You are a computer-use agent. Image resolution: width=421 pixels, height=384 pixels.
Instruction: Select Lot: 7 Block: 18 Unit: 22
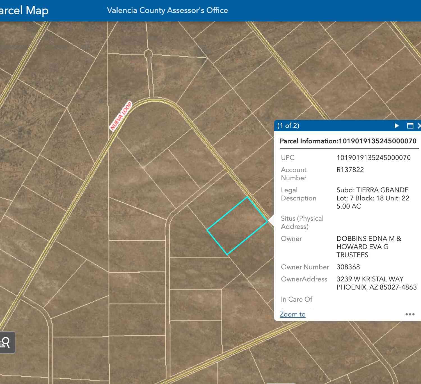[373, 198]
